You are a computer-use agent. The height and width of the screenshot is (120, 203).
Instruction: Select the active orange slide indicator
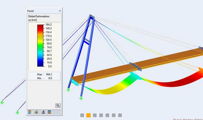pyautogui.click(x=88, y=115)
